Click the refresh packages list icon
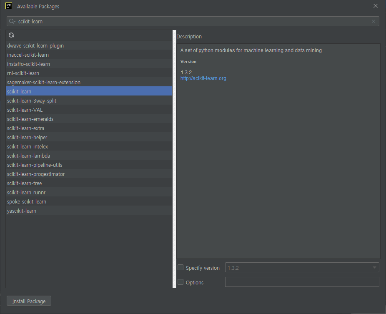The image size is (386, 314). 11,35
